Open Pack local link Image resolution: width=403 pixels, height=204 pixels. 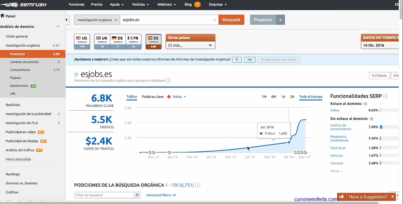point(338,148)
